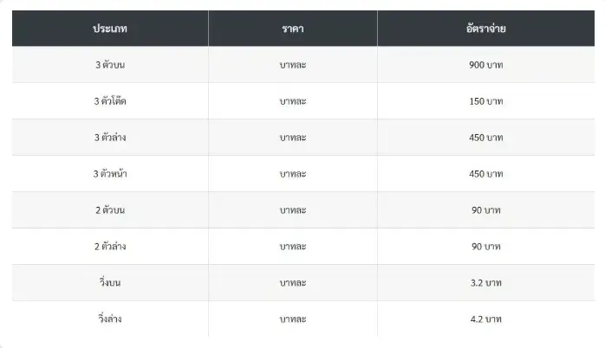Select the 150 บาท payout cell
Viewport: 605px width, 348px height.
click(x=485, y=101)
